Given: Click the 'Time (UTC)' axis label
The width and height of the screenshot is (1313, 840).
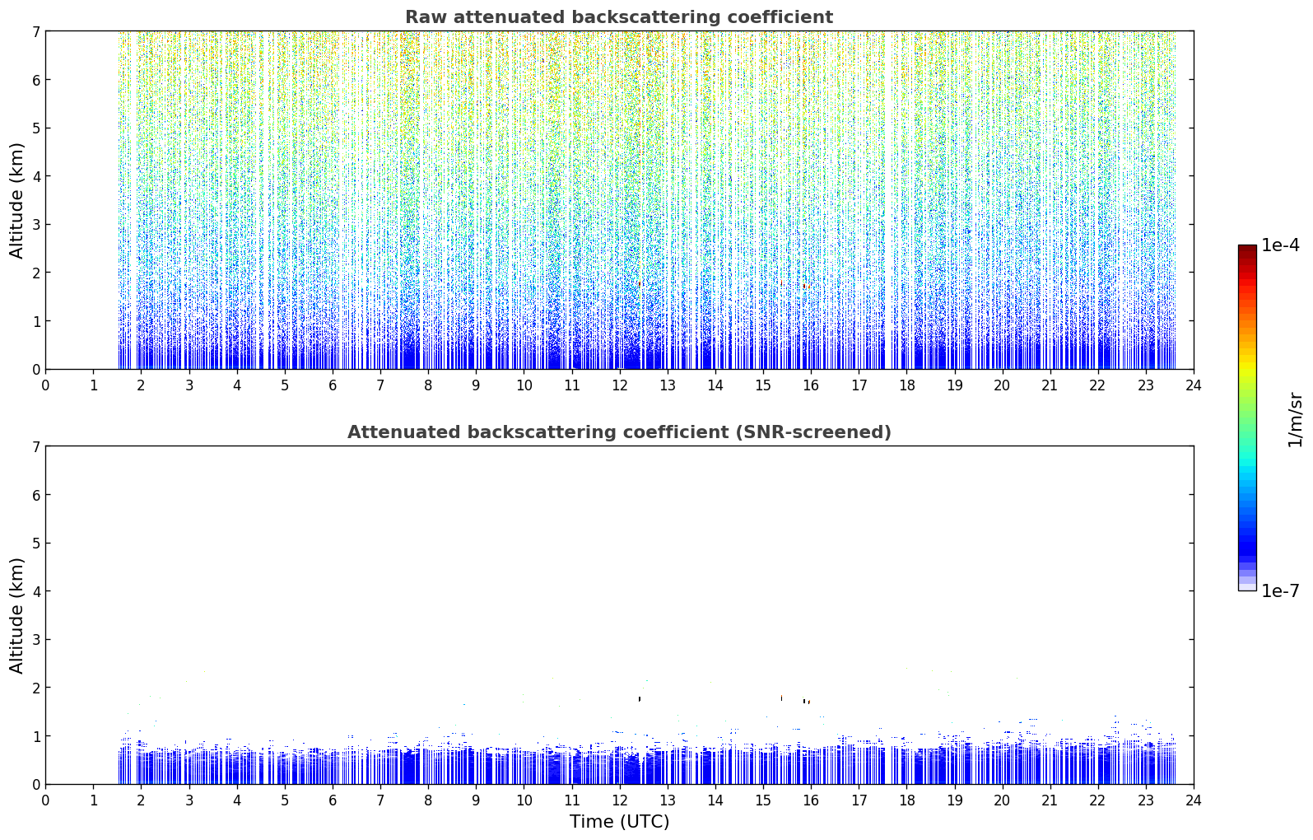Looking at the screenshot, I should click(x=619, y=822).
